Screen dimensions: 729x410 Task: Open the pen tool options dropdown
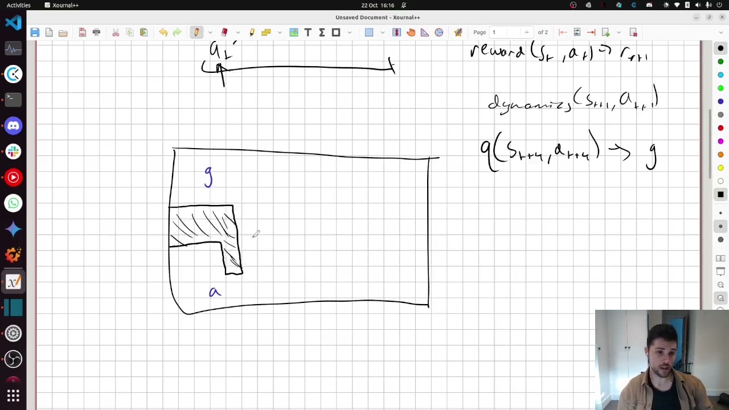click(x=210, y=32)
